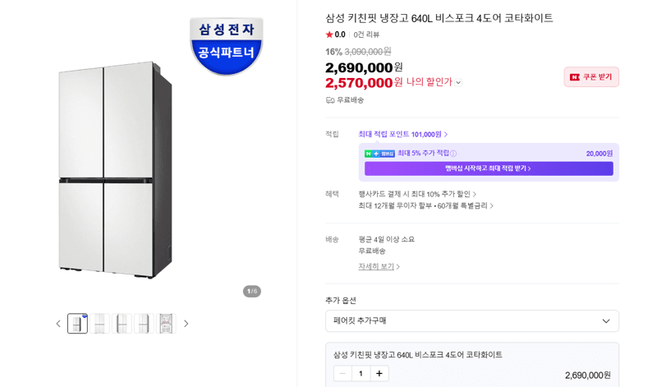Select the second refrigerator thumbnail
Viewport: 657px width, 387px height.
pos(99,324)
